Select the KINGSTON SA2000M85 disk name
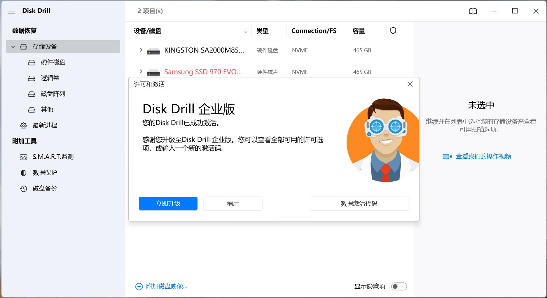 click(204, 50)
